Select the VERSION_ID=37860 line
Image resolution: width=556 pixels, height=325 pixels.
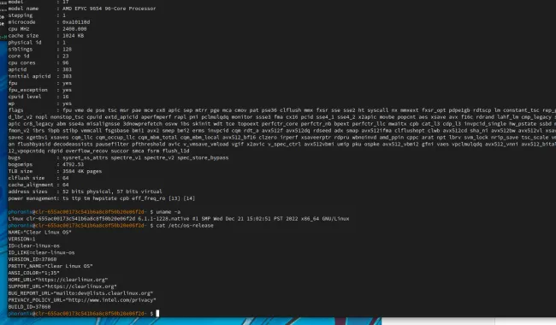click(x=33, y=259)
